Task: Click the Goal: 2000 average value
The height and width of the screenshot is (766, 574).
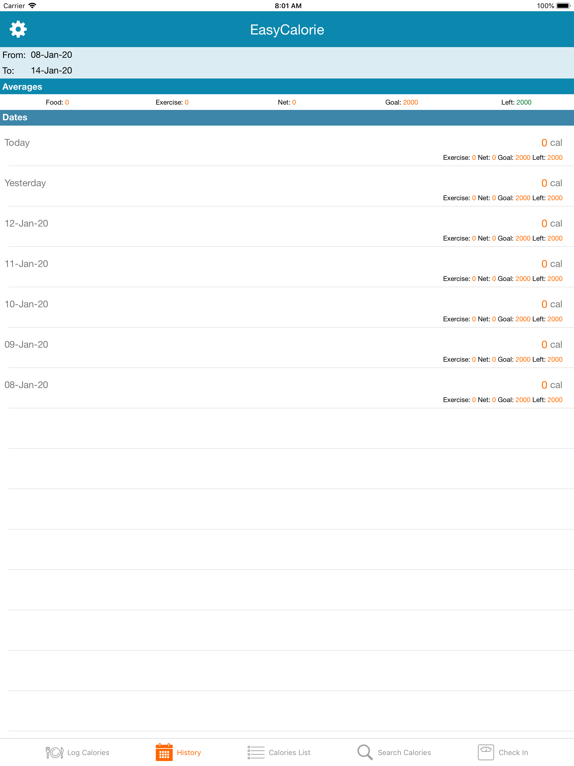Action: tap(402, 102)
